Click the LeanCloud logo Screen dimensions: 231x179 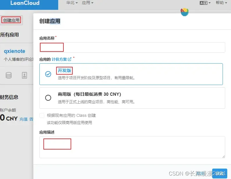click(25, 3)
